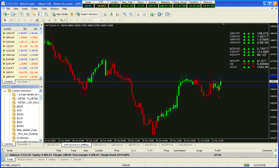
Task: Click the connection status bars icon
Action: tap(246, 165)
